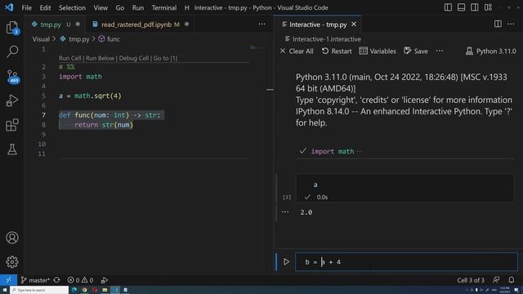Select the executed cell containing a
523x294 pixels.
(405, 189)
